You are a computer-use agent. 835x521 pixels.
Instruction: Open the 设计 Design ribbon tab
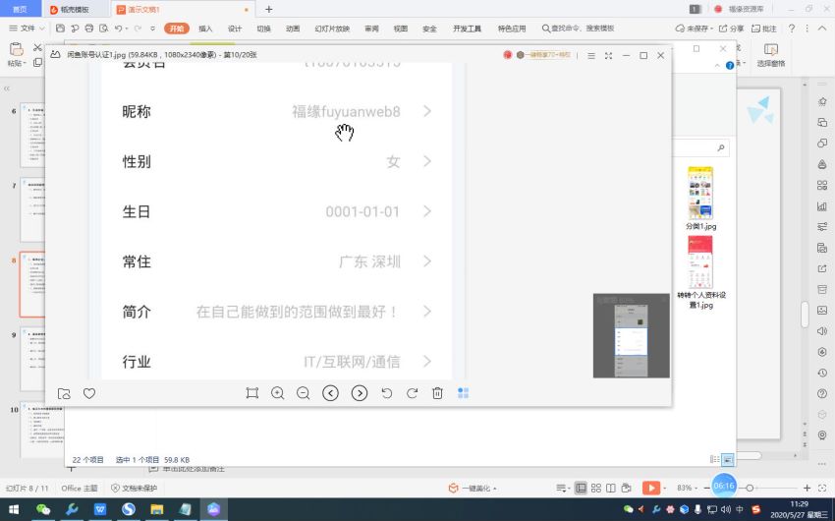[x=235, y=29]
